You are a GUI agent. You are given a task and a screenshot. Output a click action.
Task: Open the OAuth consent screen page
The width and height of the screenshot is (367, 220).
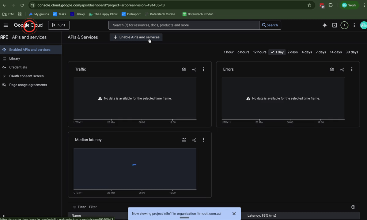(27, 76)
